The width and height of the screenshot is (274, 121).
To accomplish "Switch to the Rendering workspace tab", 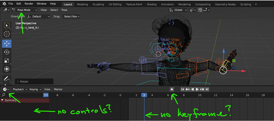I will tap(185, 4).
